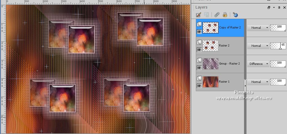Click the layer type icon of Raster 2

pyautogui.click(x=199, y=42)
